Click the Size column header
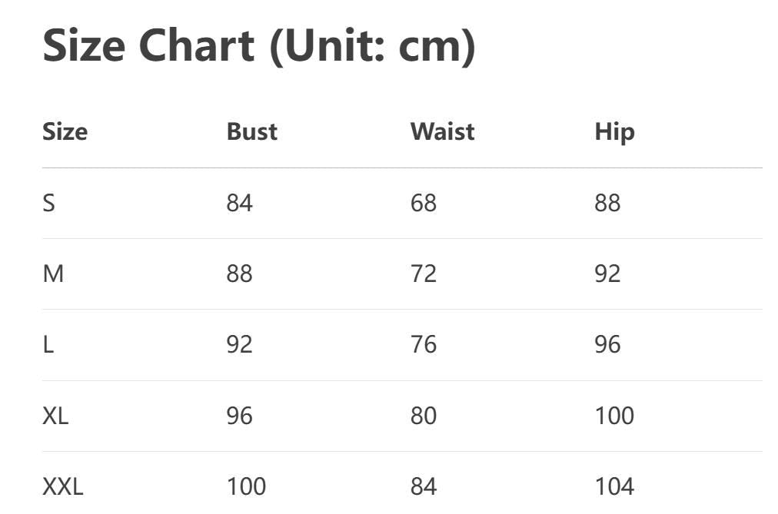The height and width of the screenshot is (514, 778). coord(65,131)
